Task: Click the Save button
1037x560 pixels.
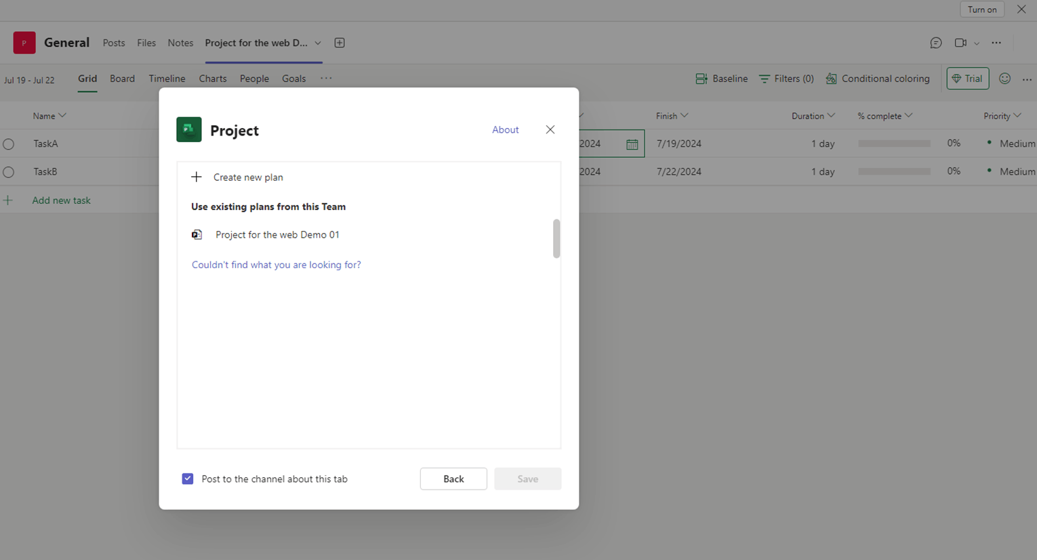Action: pyautogui.click(x=528, y=479)
